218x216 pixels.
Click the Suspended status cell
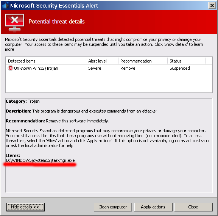point(180,68)
